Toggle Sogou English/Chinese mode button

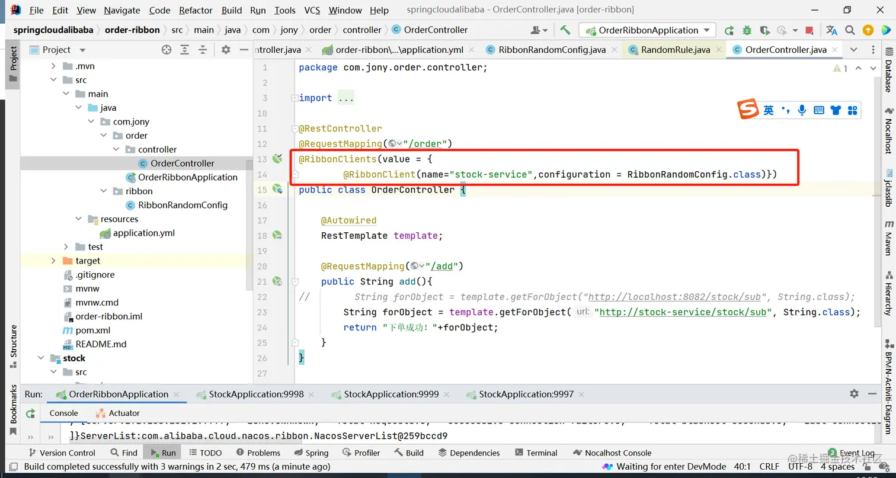click(769, 110)
